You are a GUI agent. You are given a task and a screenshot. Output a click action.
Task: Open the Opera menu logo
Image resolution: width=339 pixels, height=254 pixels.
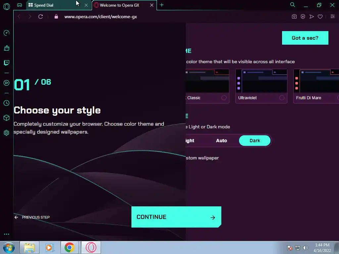(x=7, y=7)
